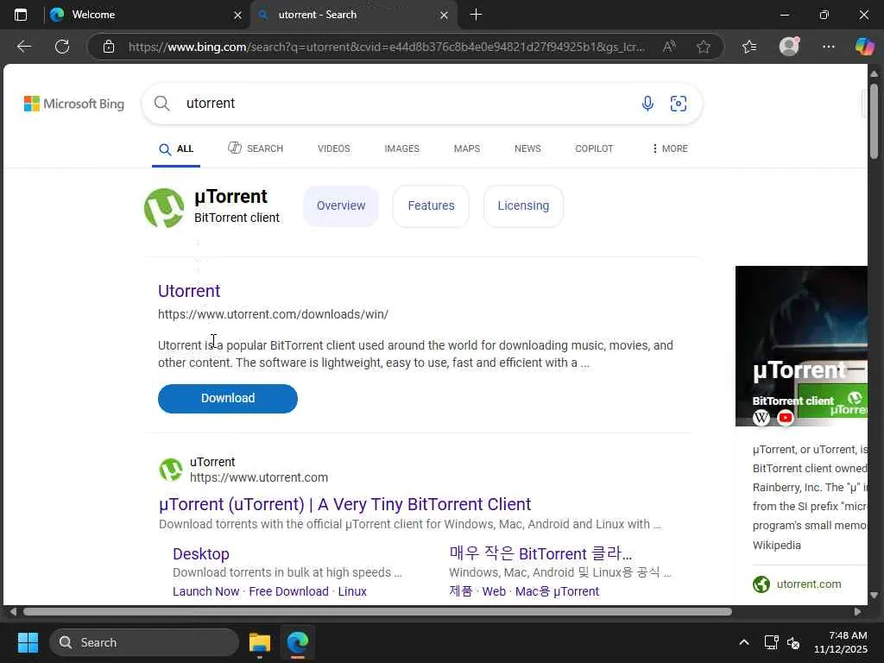The height and width of the screenshot is (663, 884).
Task: Select the Features pill
Action: pos(432,205)
